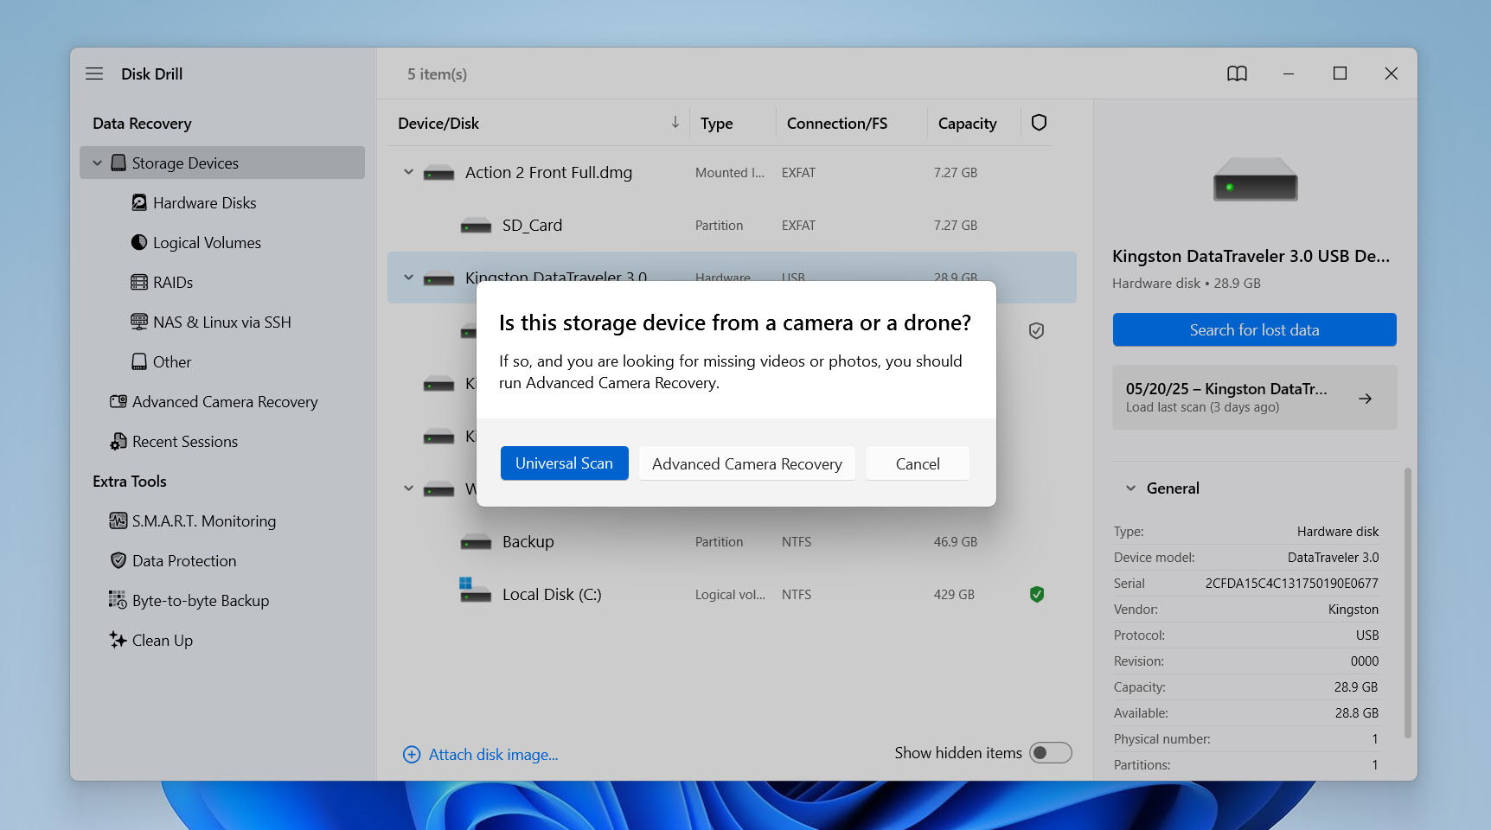Viewport: 1491px width, 830px height.
Task: Open RAIDs category
Action: (x=173, y=282)
